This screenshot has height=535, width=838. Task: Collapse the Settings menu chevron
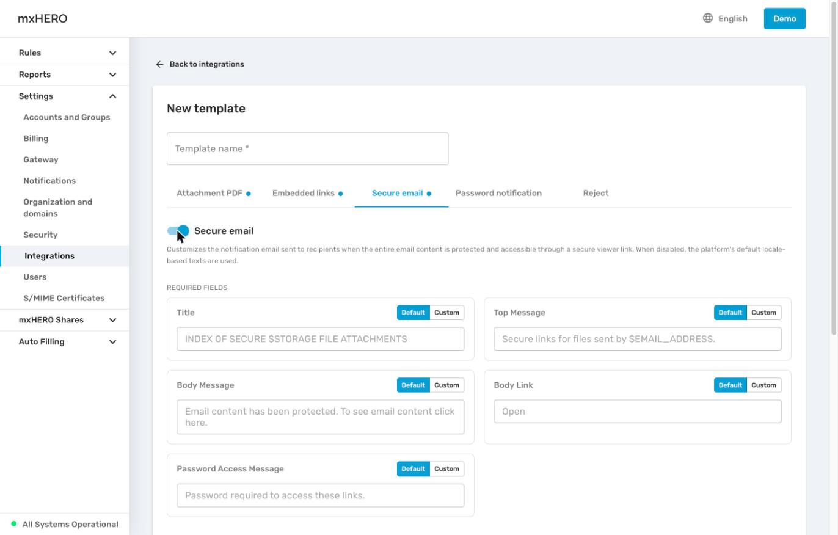pyautogui.click(x=112, y=96)
